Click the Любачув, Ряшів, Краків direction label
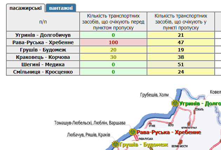Viewport: 221px width, 150px height. 88,135
